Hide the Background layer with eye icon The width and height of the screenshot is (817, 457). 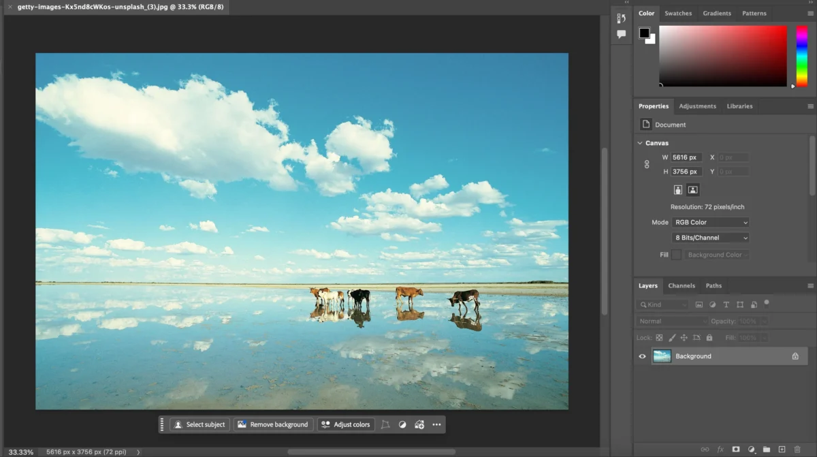pos(642,356)
